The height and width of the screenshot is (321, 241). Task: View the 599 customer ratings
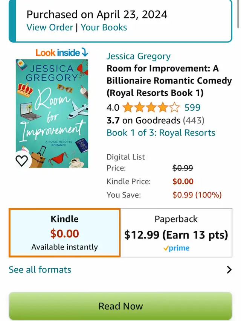click(x=192, y=108)
